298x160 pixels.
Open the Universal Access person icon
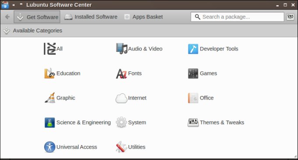click(50, 147)
